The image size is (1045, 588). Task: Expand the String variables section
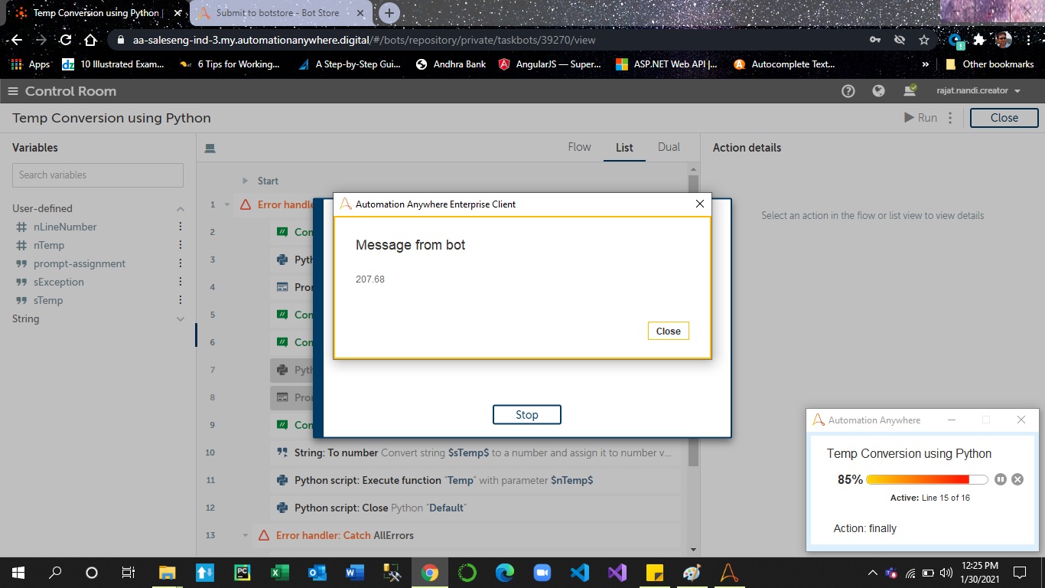pyautogui.click(x=181, y=319)
